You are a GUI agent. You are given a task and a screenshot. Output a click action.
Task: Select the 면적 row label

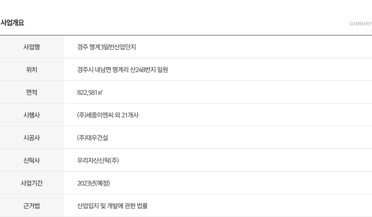pos(32,92)
